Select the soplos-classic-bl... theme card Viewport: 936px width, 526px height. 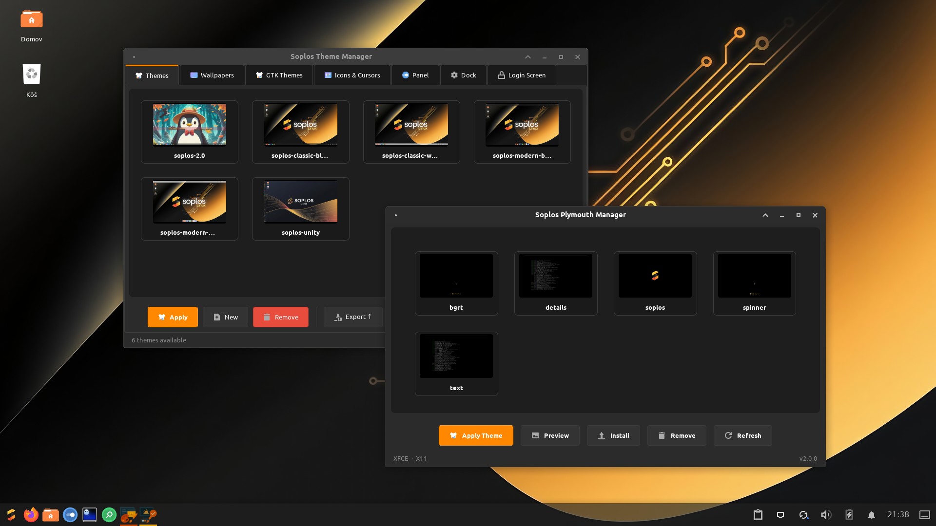point(301,131)
